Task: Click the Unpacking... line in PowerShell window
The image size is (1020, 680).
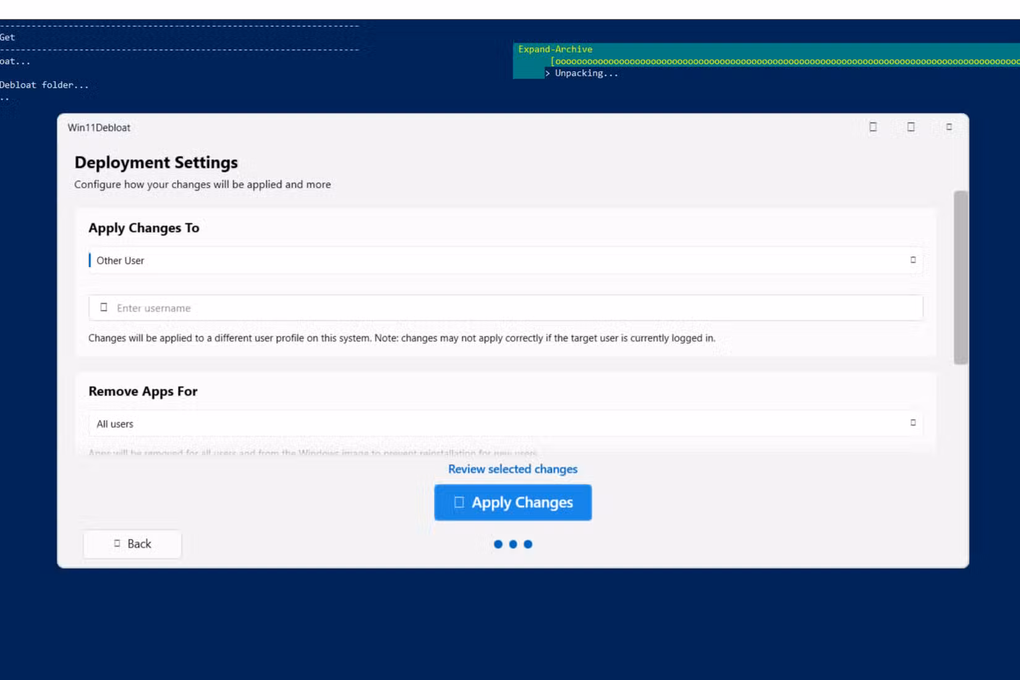Action: [x=586, y=74]
